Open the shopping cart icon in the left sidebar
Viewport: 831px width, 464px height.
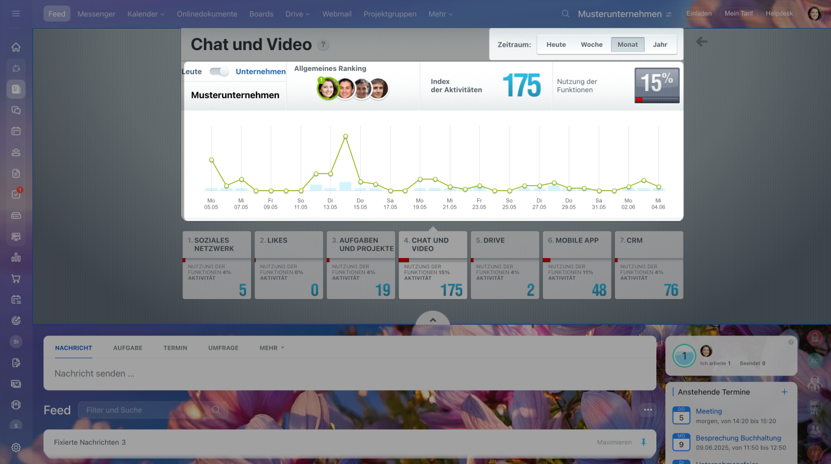pyautogui.click(x=16, y=278)
